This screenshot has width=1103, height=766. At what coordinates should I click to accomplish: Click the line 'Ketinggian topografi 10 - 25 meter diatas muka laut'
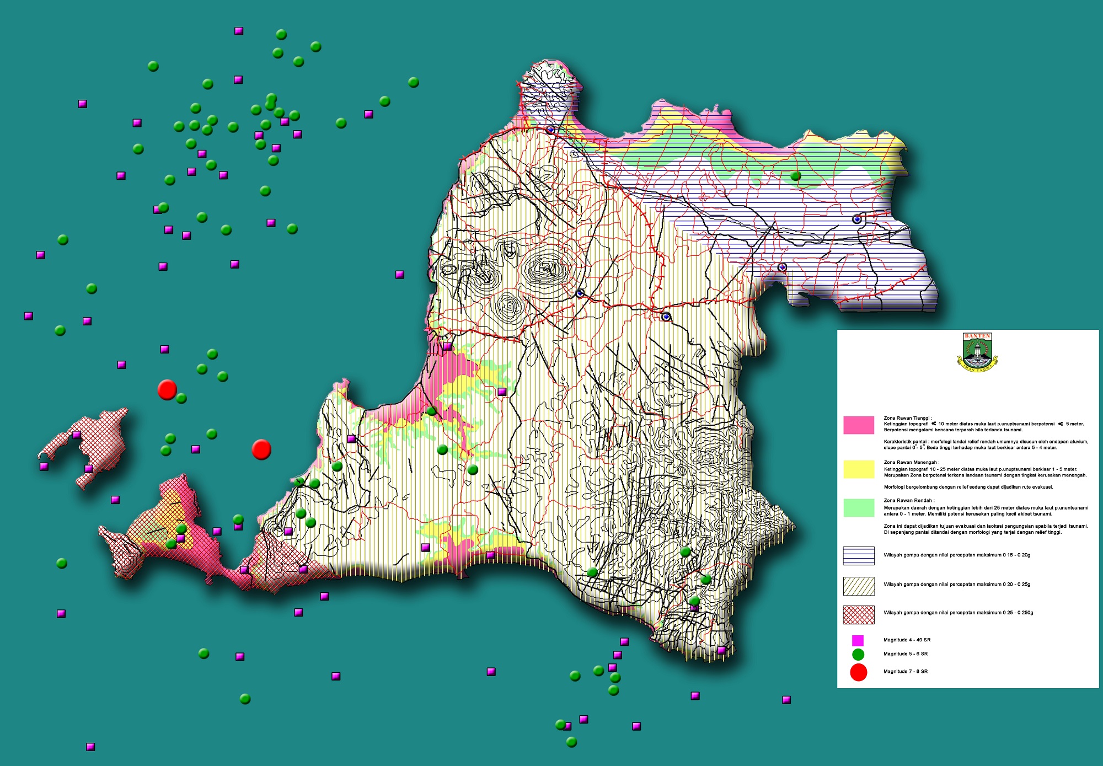coord(980,469)
